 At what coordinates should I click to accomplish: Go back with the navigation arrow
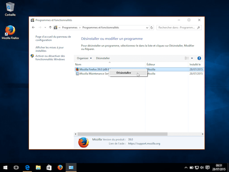point(33,28)
